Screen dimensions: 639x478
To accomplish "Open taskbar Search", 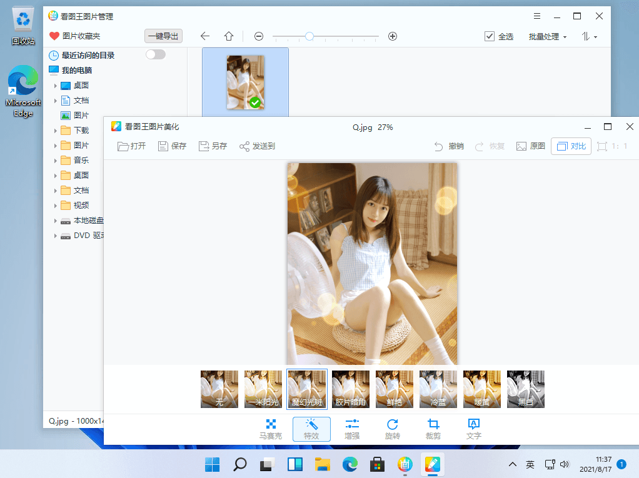I will 239,464.
